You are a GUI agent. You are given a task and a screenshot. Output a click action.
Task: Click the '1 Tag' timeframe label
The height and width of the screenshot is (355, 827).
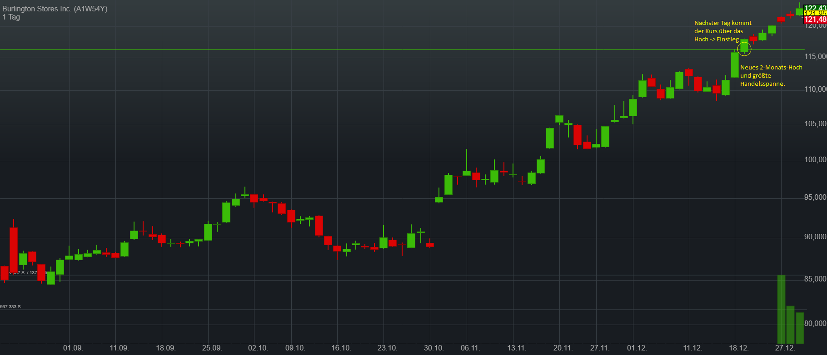tap(11, 17)
